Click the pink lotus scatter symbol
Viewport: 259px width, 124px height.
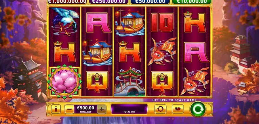coord(64,82)
